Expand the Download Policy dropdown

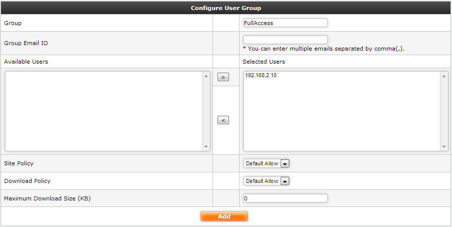(267, 181)
